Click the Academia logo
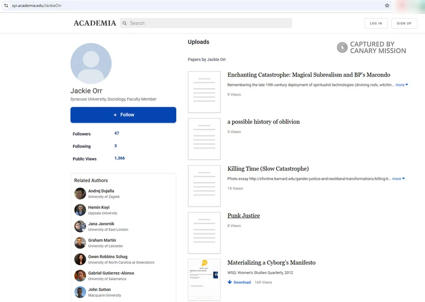 95,23
